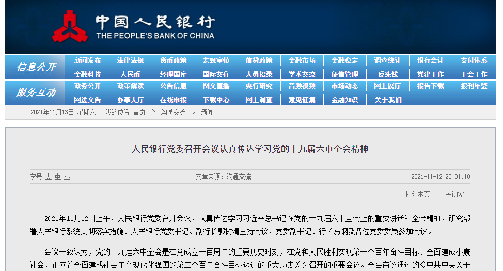Open 法律法规 menu item

tap(130, 60)
